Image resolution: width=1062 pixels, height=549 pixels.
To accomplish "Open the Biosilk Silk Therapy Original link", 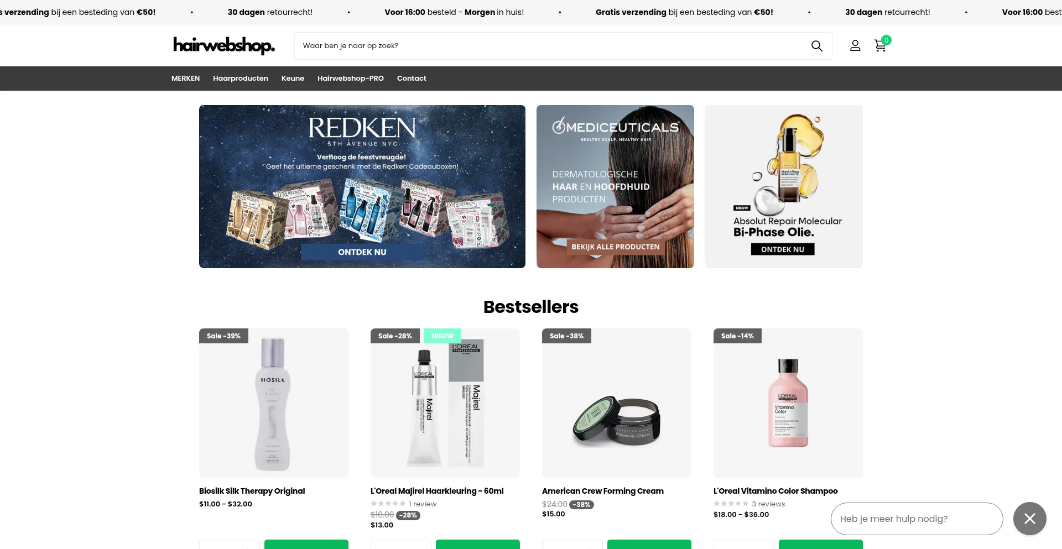I will coord(252,491).
